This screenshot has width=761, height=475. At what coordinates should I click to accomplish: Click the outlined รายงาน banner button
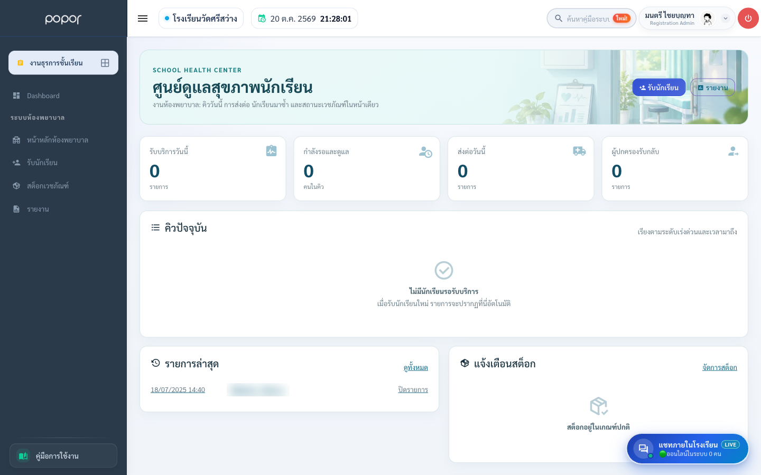(x=712, y=88)
